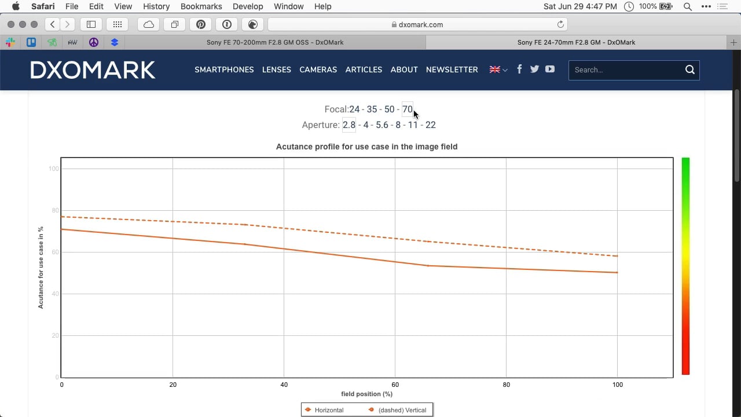Open the pinned MW tab
The width and height of the screenshot is (741, 417).
(x=72, y=42)
